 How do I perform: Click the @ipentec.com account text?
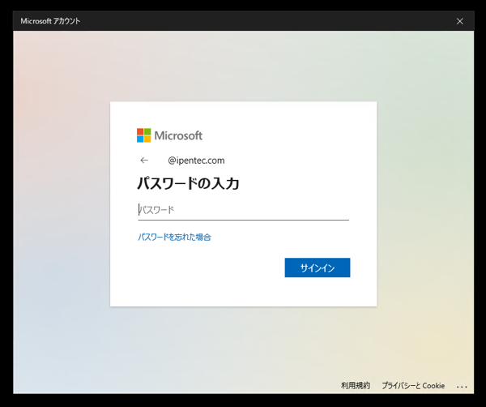(196, 161)
